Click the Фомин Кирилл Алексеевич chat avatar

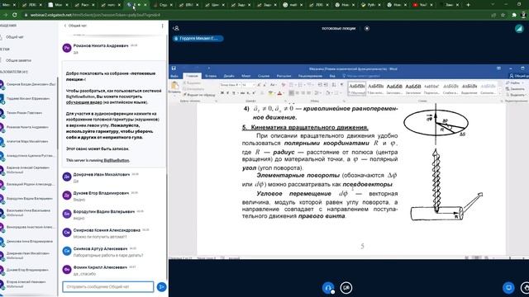pos(67,270)
